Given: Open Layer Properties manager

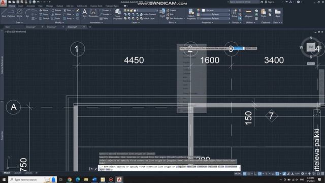Looking at the screenshot, I should 118,15.
